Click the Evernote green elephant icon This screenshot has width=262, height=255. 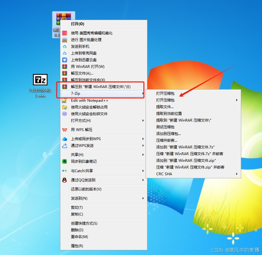pos(65,161)
